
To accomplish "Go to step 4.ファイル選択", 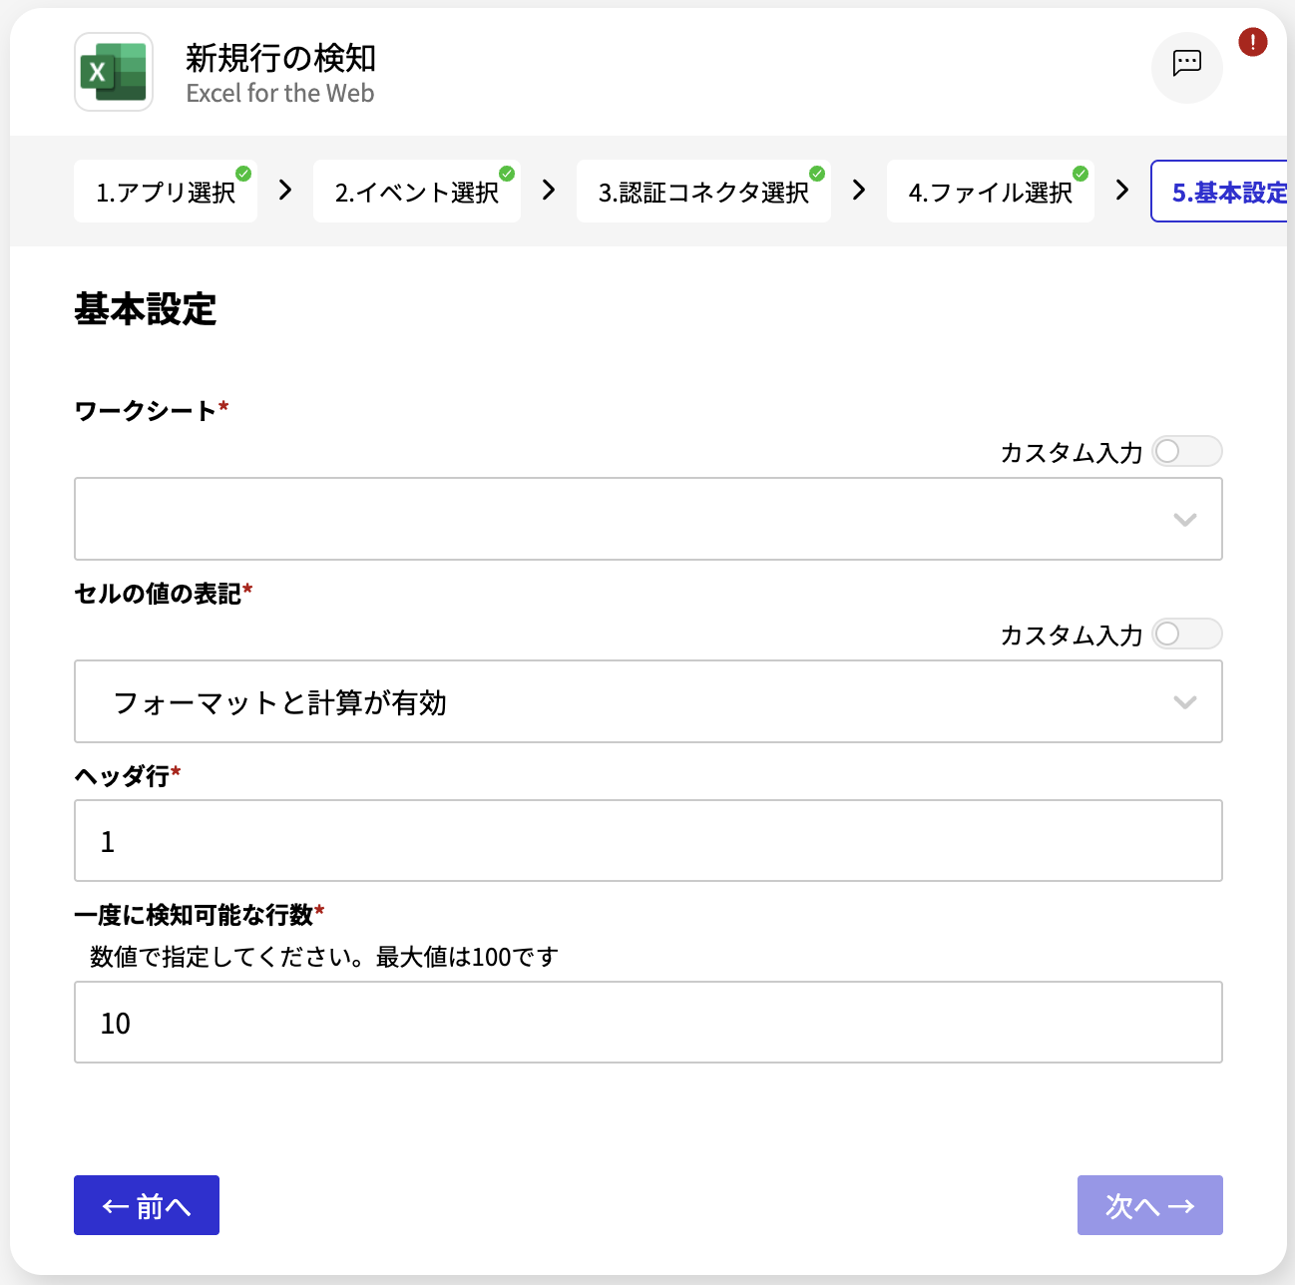I will tap(990, 192).
